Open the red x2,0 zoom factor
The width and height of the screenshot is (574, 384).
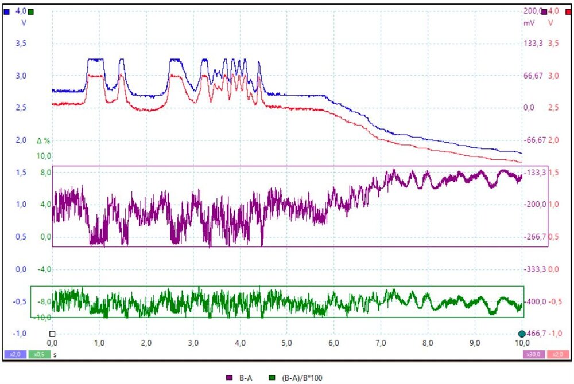(x=557, y=355)
